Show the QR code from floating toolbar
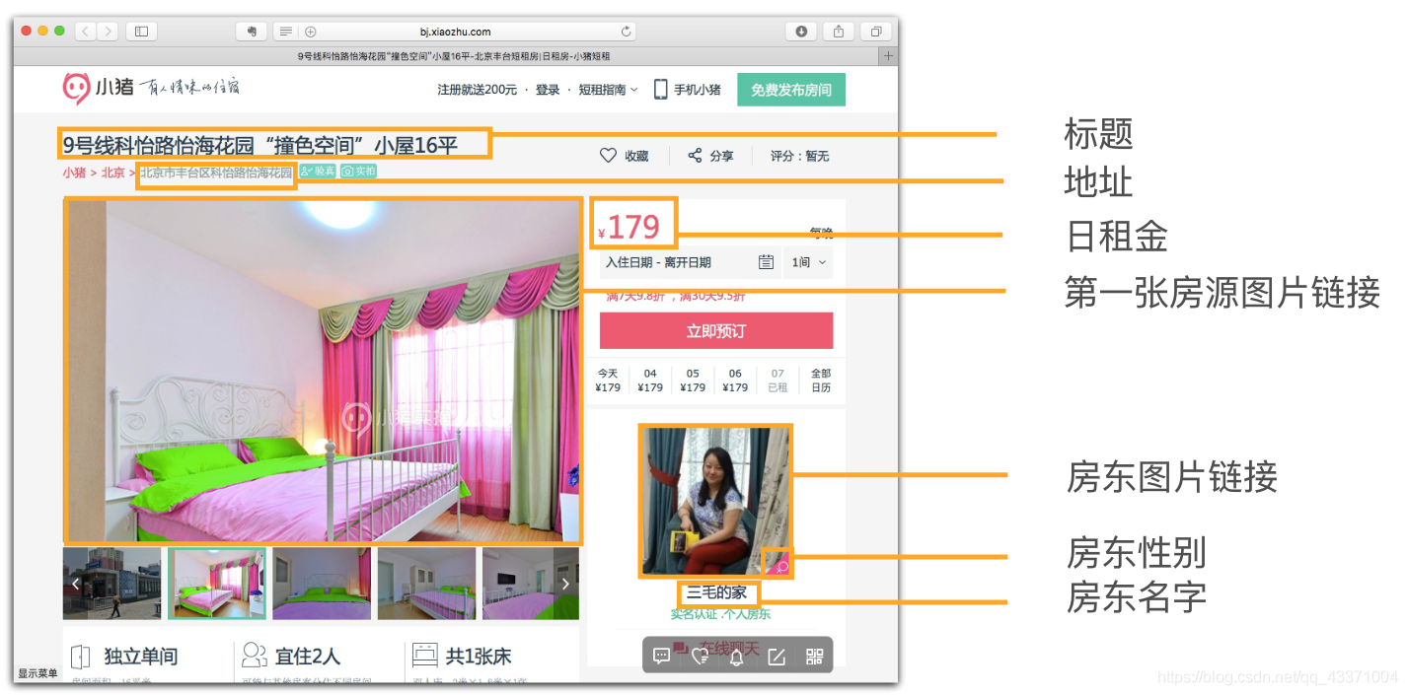The image size is (1407, 695). pyautogui.click(x=815, y=657)
